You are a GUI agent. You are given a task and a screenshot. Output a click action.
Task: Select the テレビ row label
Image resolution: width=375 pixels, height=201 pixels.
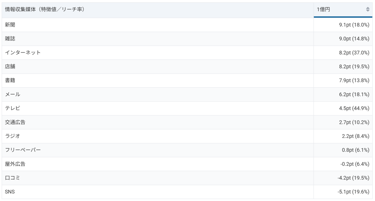pos(12,108)
